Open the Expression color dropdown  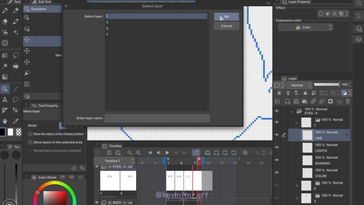coord(305,27)
